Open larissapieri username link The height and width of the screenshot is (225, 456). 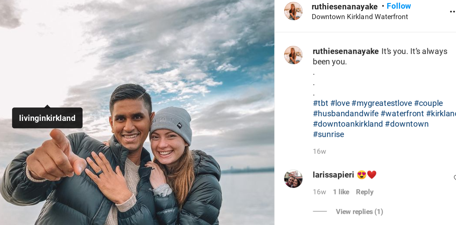pos(333,175)
